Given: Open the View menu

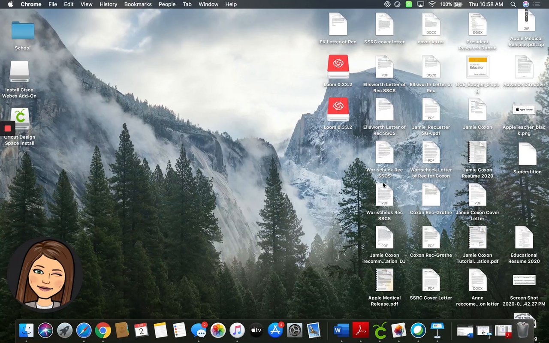Looking at the screenshot, I should pyautogui.click(x=87, y=4).
